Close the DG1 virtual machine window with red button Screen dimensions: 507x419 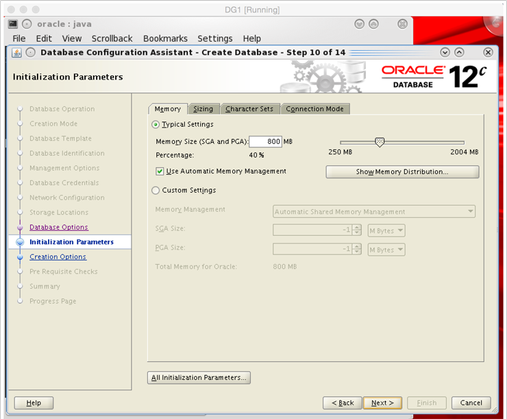11,10
